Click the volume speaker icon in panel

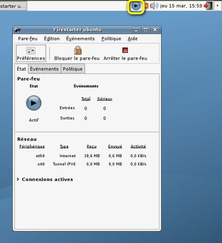[154, 6]
